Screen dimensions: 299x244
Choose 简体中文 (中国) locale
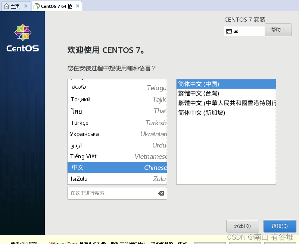click(226, 84)
